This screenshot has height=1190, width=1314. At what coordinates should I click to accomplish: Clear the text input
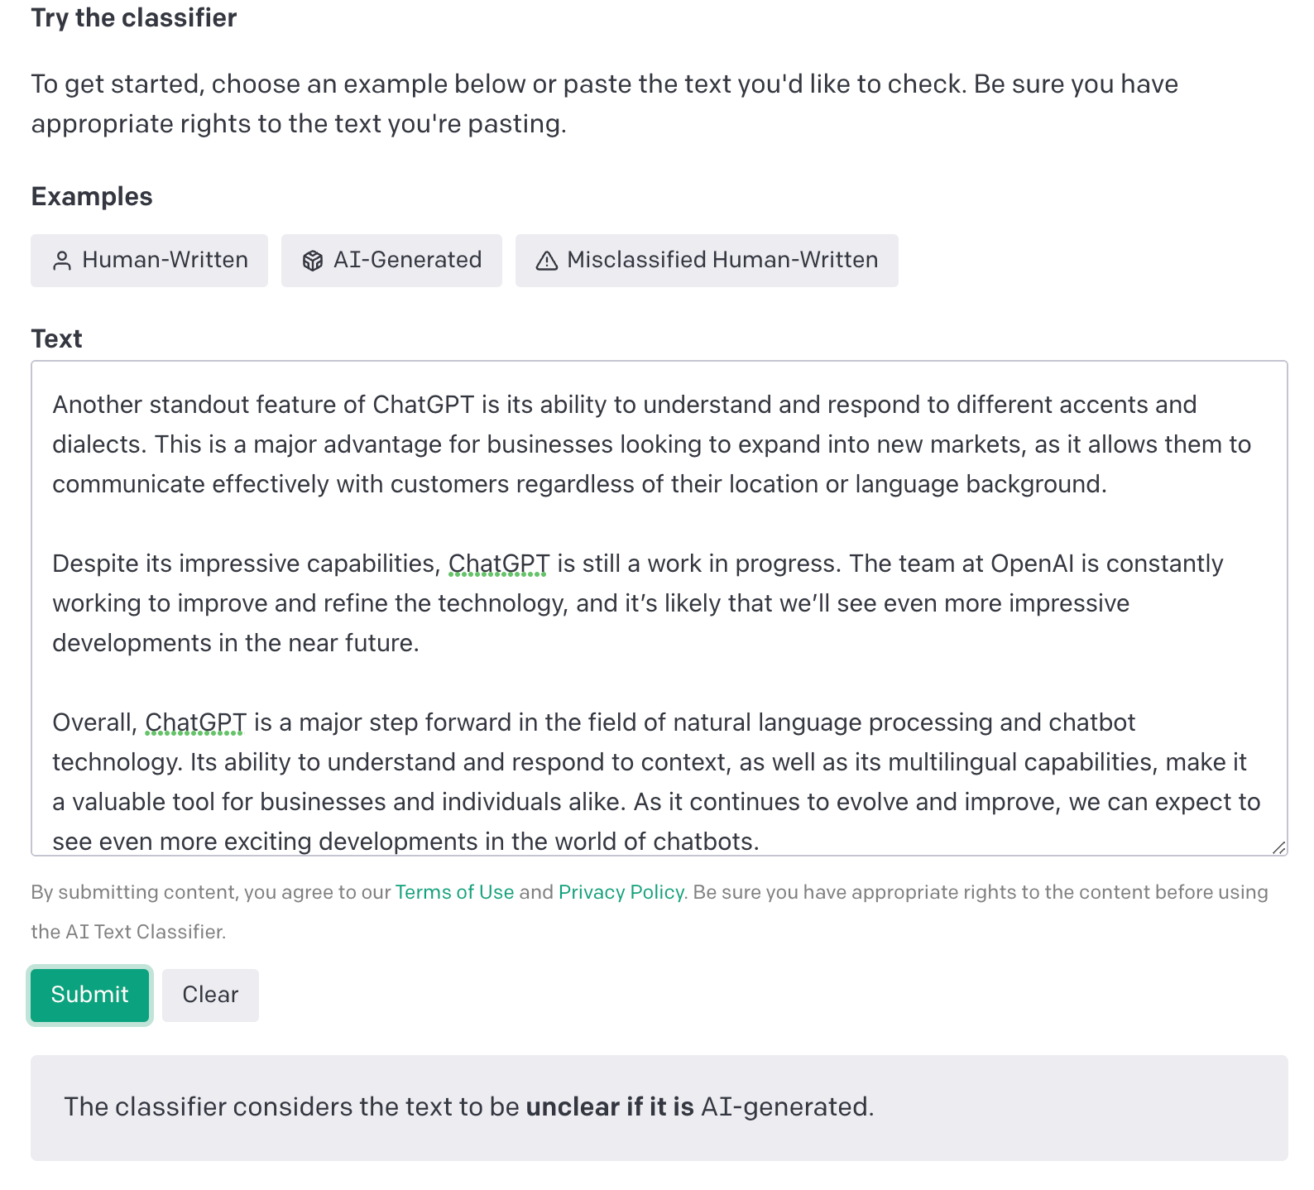tap(209, 995)
